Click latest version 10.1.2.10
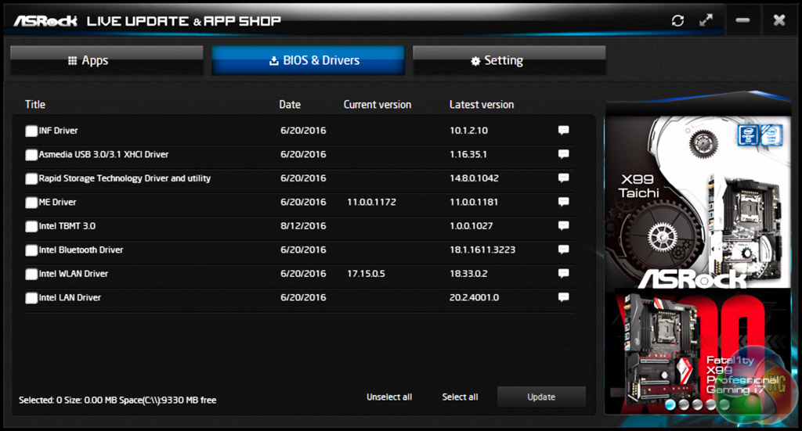The image size is (802, 431). click(x=468, y=130)
